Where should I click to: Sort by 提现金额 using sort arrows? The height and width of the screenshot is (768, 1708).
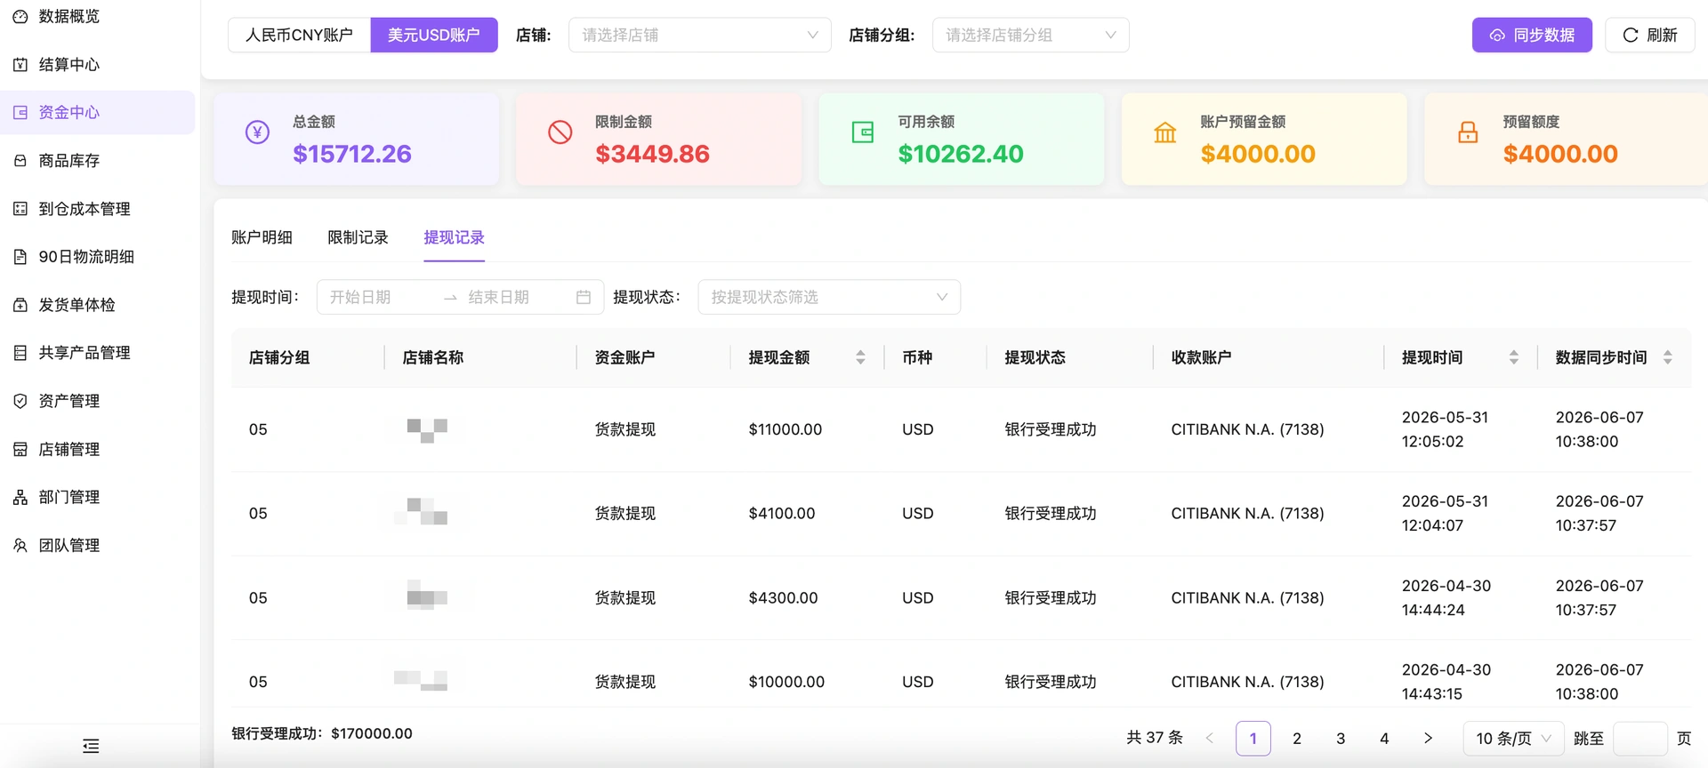(860, 357)
